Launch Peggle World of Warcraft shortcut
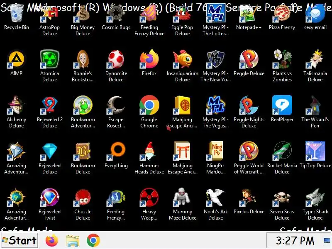The width and height of the screenshot is (332, 249). point(249,151)
